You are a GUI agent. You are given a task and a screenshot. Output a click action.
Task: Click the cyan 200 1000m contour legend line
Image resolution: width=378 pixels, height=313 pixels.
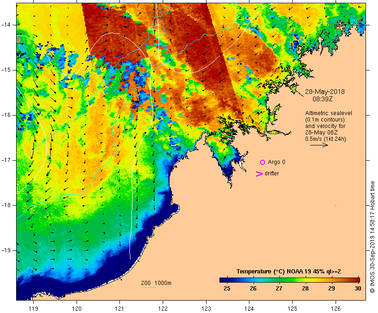coord(149,287)
